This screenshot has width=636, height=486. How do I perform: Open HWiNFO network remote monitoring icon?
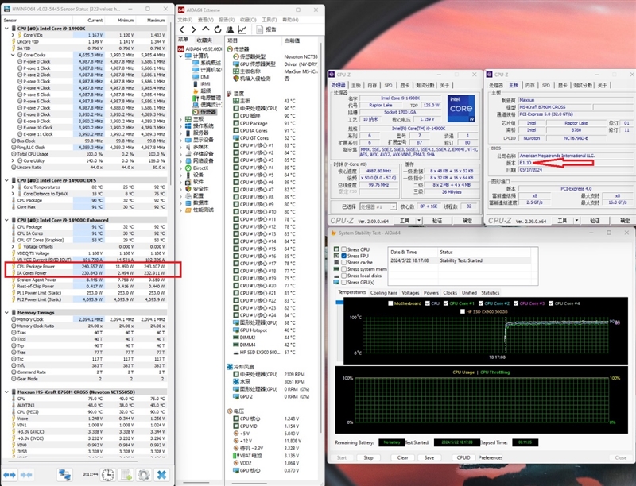(x=64, y=474)
